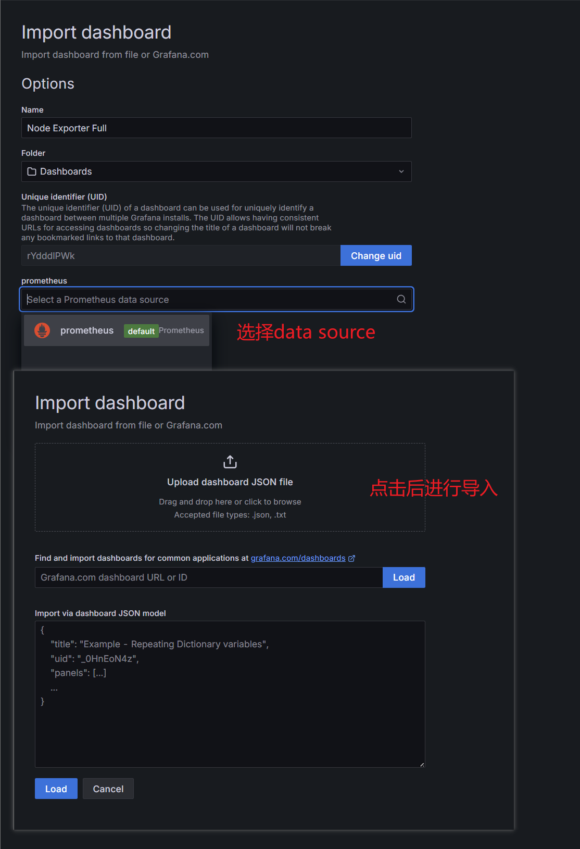Click the 'Unique identifier (UID)' label
Screen dimensions: 580x849
64,196
